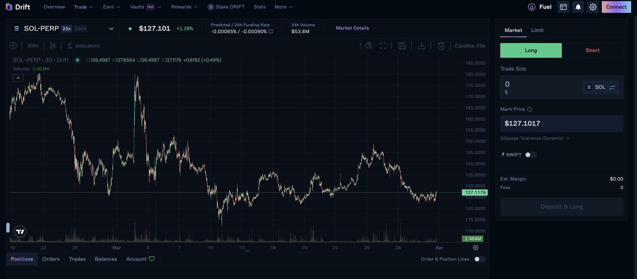Click the add symbol plus icon

[13, 46]
